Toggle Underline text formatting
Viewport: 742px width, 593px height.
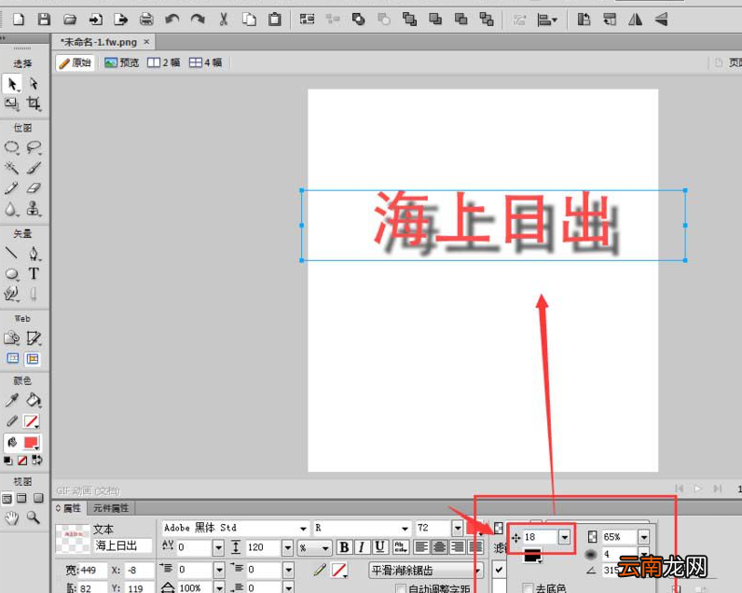click(x=379, y=547)
